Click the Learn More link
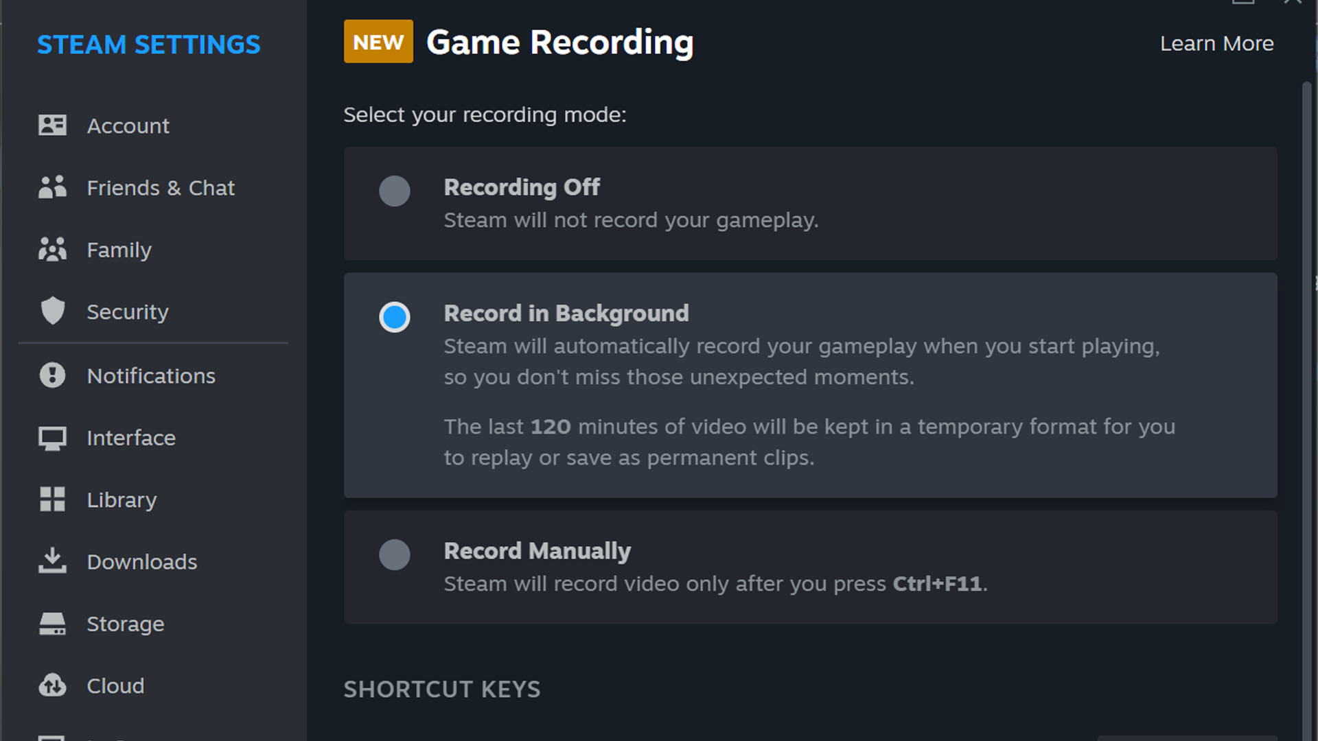This screenshot has height=741, width=1318. coord(1218,43)
